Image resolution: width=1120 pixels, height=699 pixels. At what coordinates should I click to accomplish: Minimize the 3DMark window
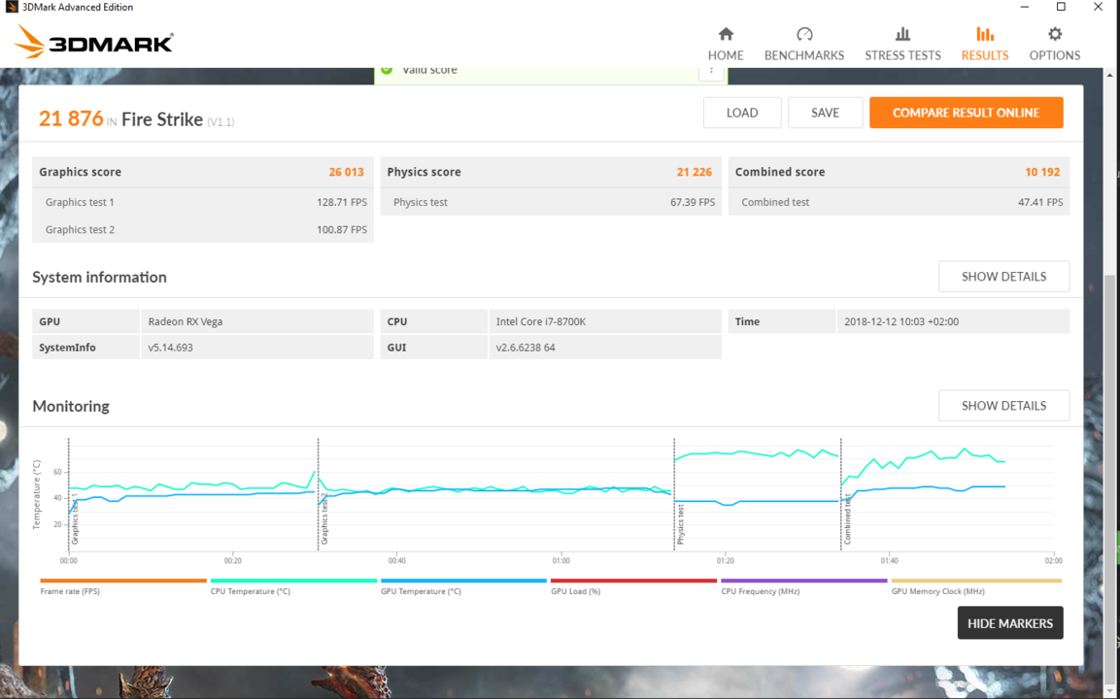point(1025,7)
